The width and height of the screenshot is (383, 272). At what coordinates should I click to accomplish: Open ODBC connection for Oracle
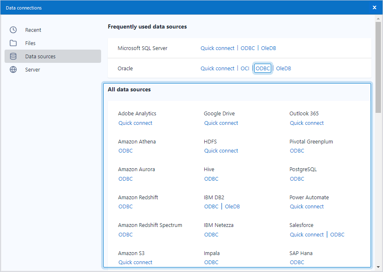262,68
